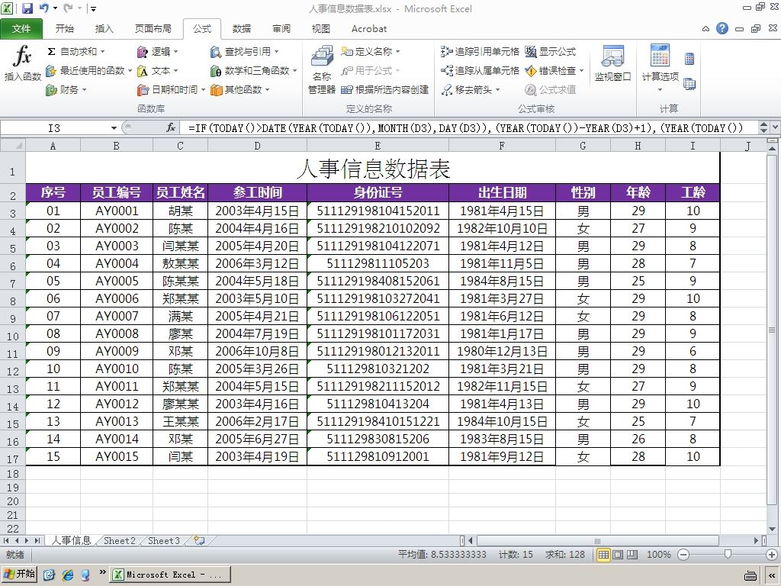
Task: Launch Internet Explorer from quick launch
Action: 68,575
